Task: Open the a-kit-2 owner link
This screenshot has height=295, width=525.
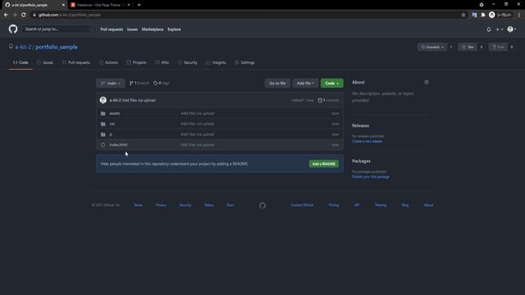Action: [x=23, y=48]
